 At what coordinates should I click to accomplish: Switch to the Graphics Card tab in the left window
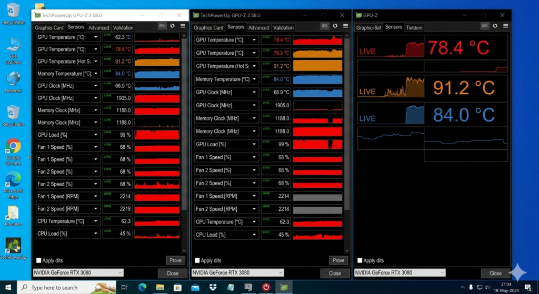(49, 27)
